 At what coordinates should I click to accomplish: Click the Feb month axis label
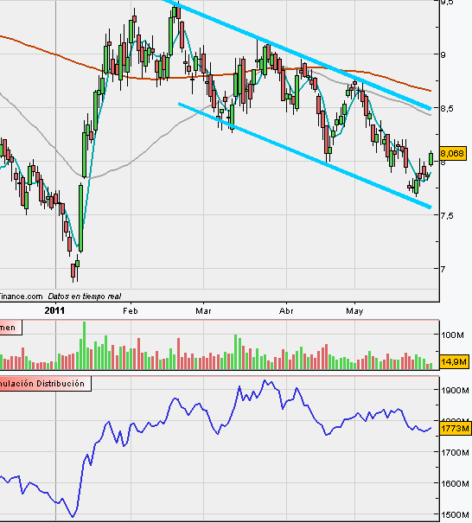coord(131,311)
